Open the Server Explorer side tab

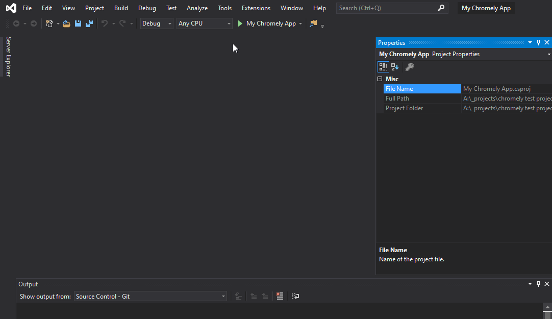point(9,56)
